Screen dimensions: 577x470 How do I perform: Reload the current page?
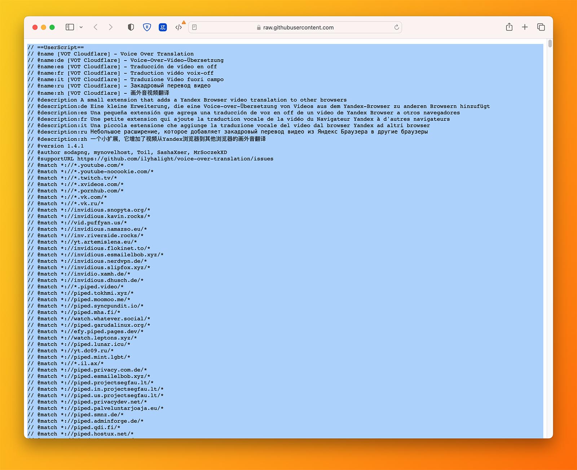point(397,27)
